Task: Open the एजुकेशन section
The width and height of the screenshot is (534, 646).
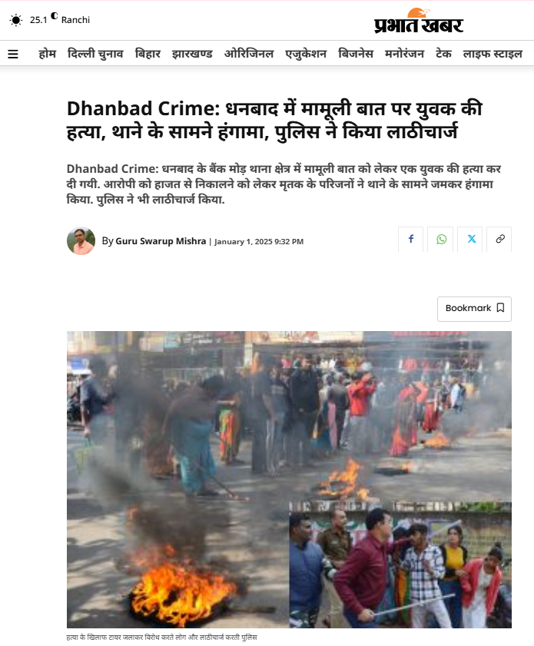Action: 306,54
